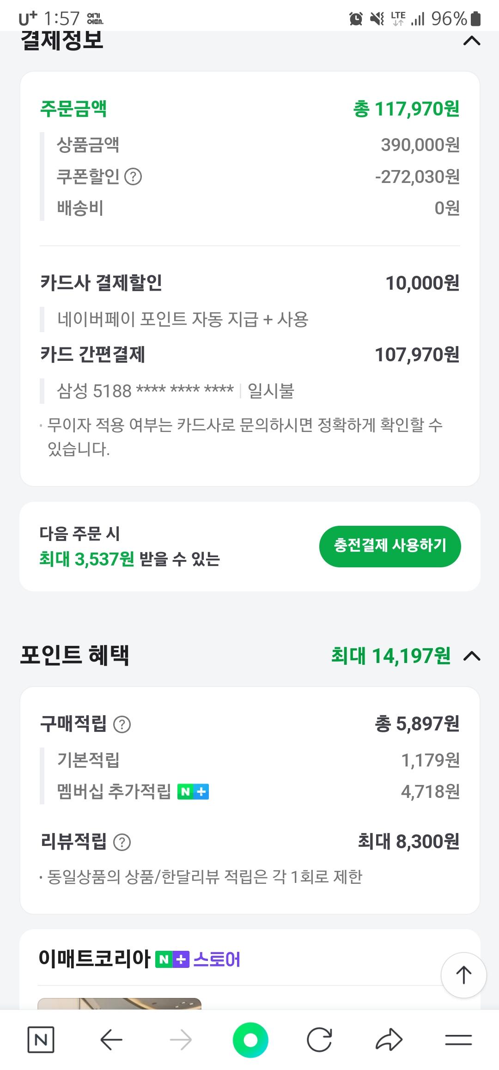Show info for 리뷰적립 question mark
Viewport: 499px width, 1070px height.
point(122,842)
